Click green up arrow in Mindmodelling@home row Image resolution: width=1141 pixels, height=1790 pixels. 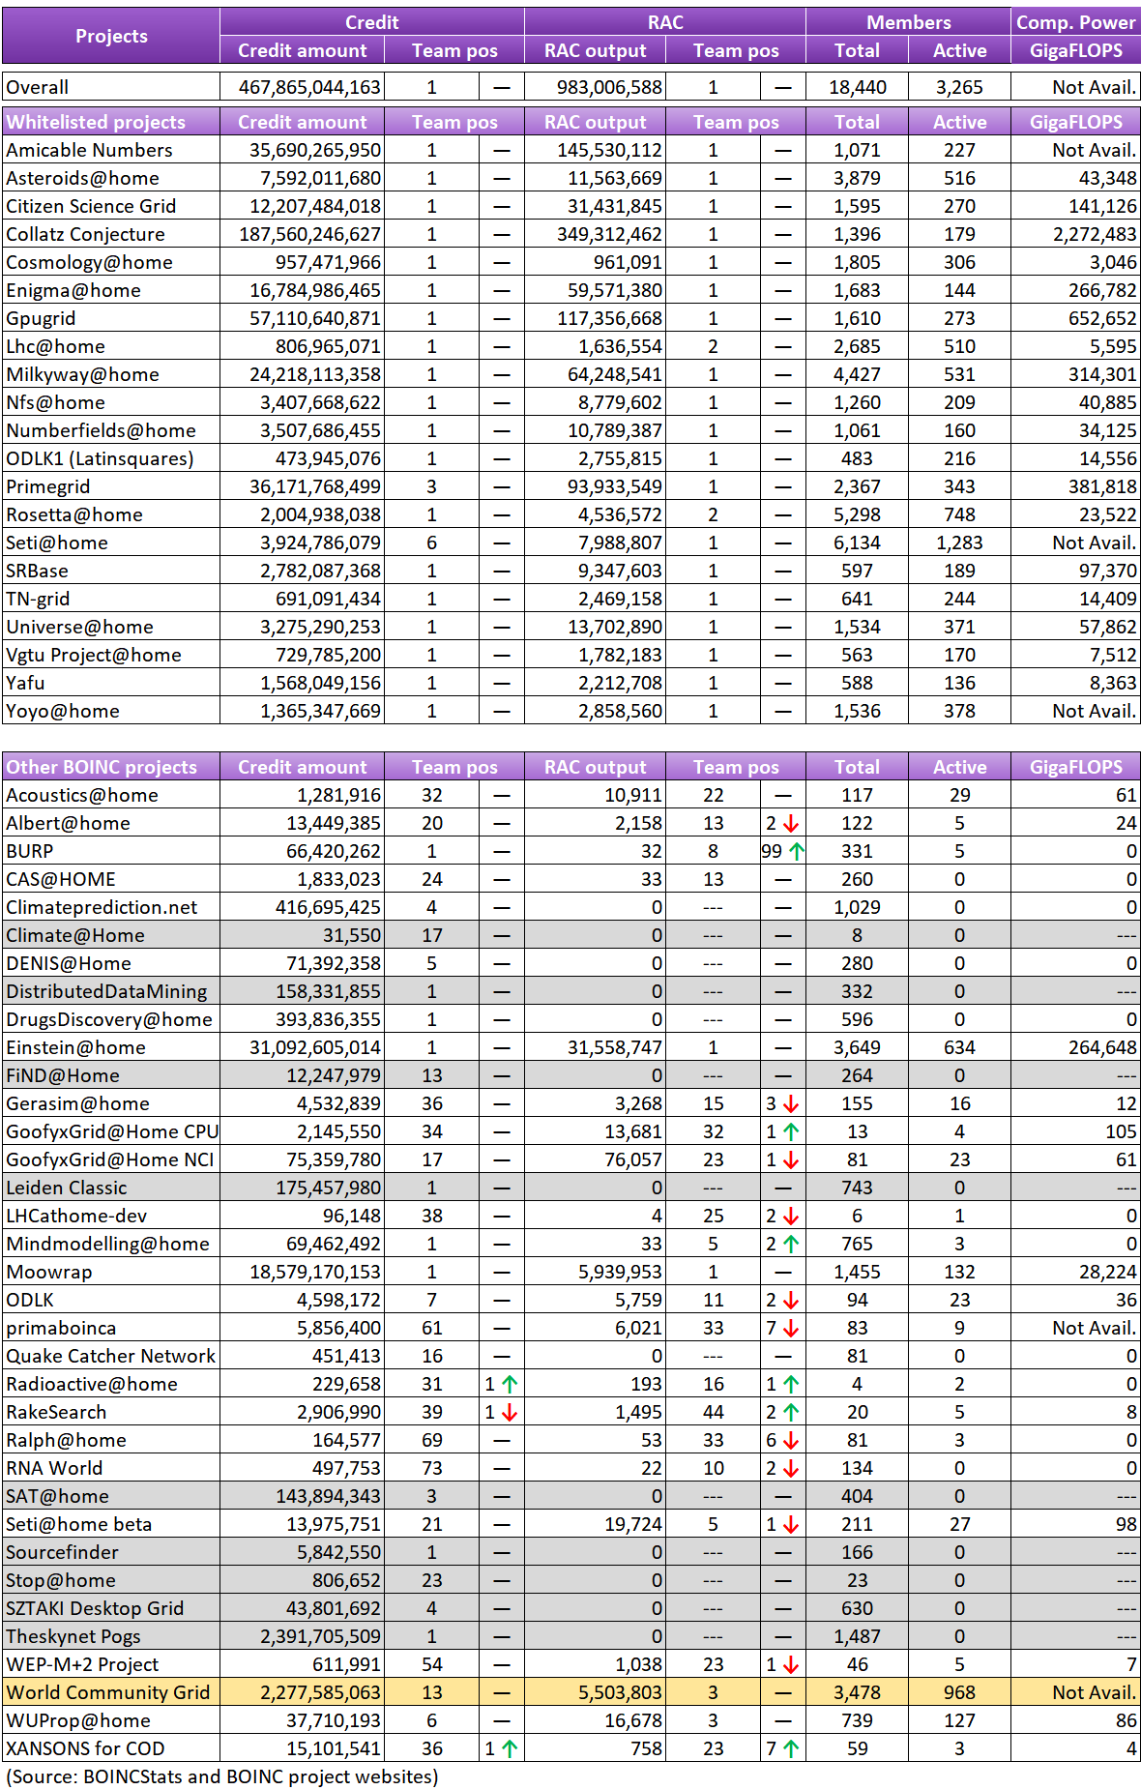click(791, 1244)
